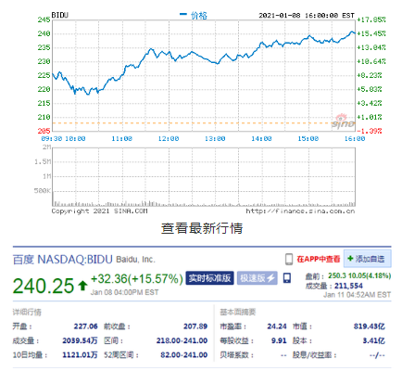The width and height of the screenshot is (402, 371).
Task: Click the day range 218.00-241.00
Action: 182,340
